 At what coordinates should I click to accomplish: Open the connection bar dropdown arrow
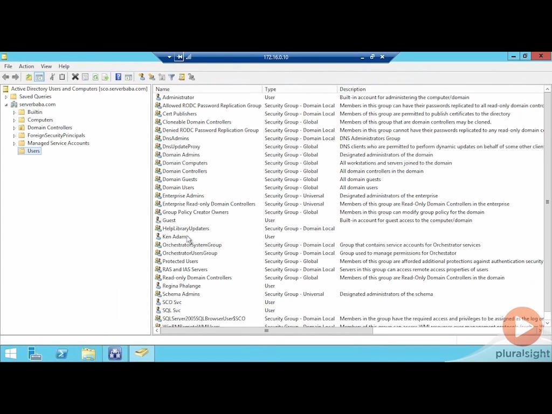[x=169, y=57]
